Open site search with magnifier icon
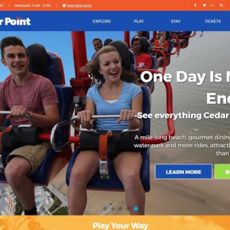Image resolution: width=230 pixels, height=230 pixels. pos(221,5)
